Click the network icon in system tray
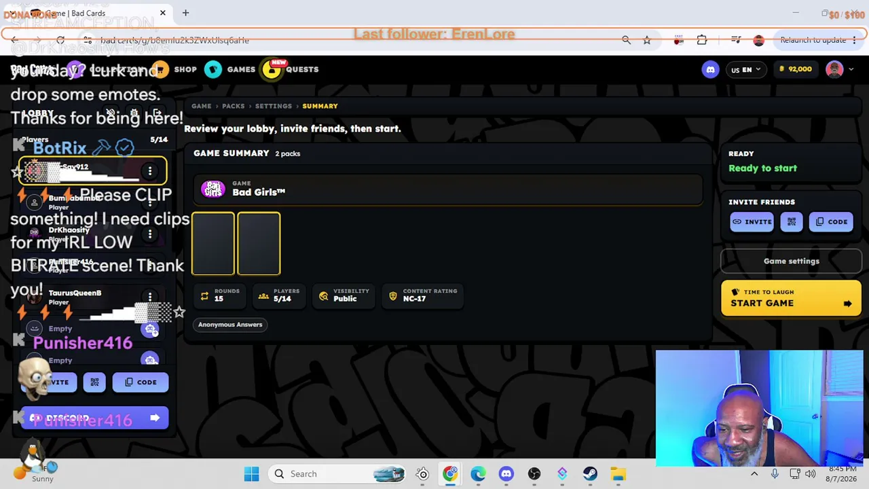Viewport: 869px width, 489px height. coord(795,474)
